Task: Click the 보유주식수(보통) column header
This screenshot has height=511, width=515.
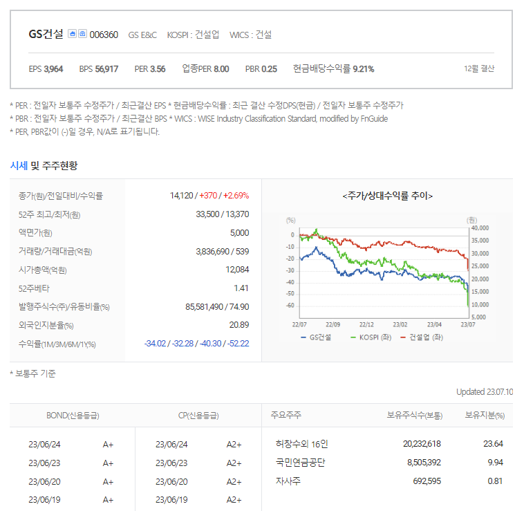Action: [x=415, y=416]
